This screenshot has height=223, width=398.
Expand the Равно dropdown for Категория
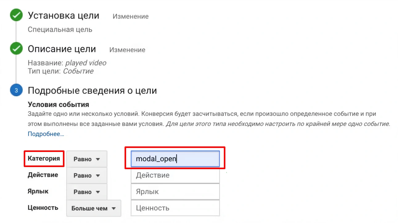(x=87, y=159)
